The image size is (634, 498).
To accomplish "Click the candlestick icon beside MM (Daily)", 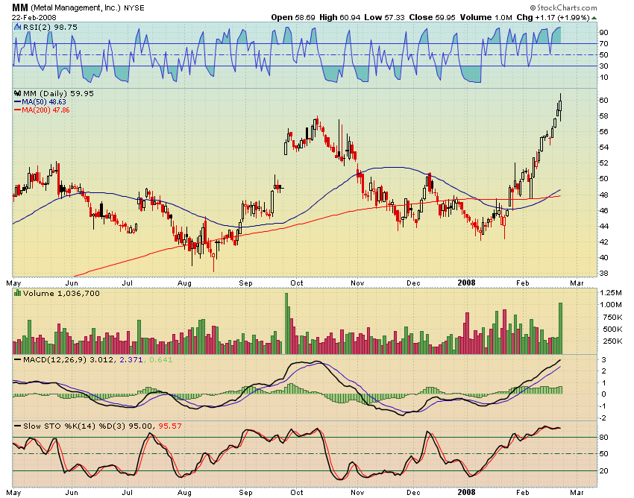I will [18, 93].
